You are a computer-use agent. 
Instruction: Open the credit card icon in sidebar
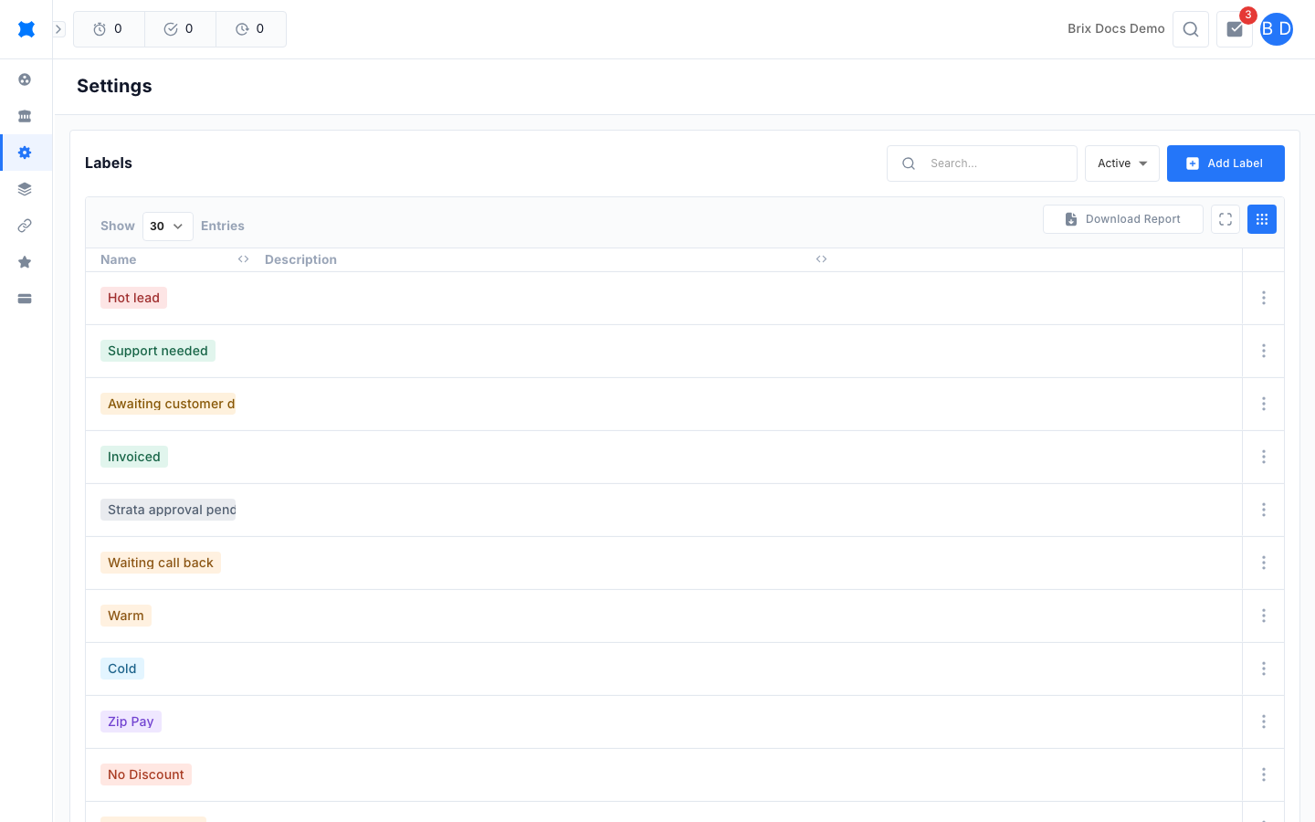pos(25,299)
